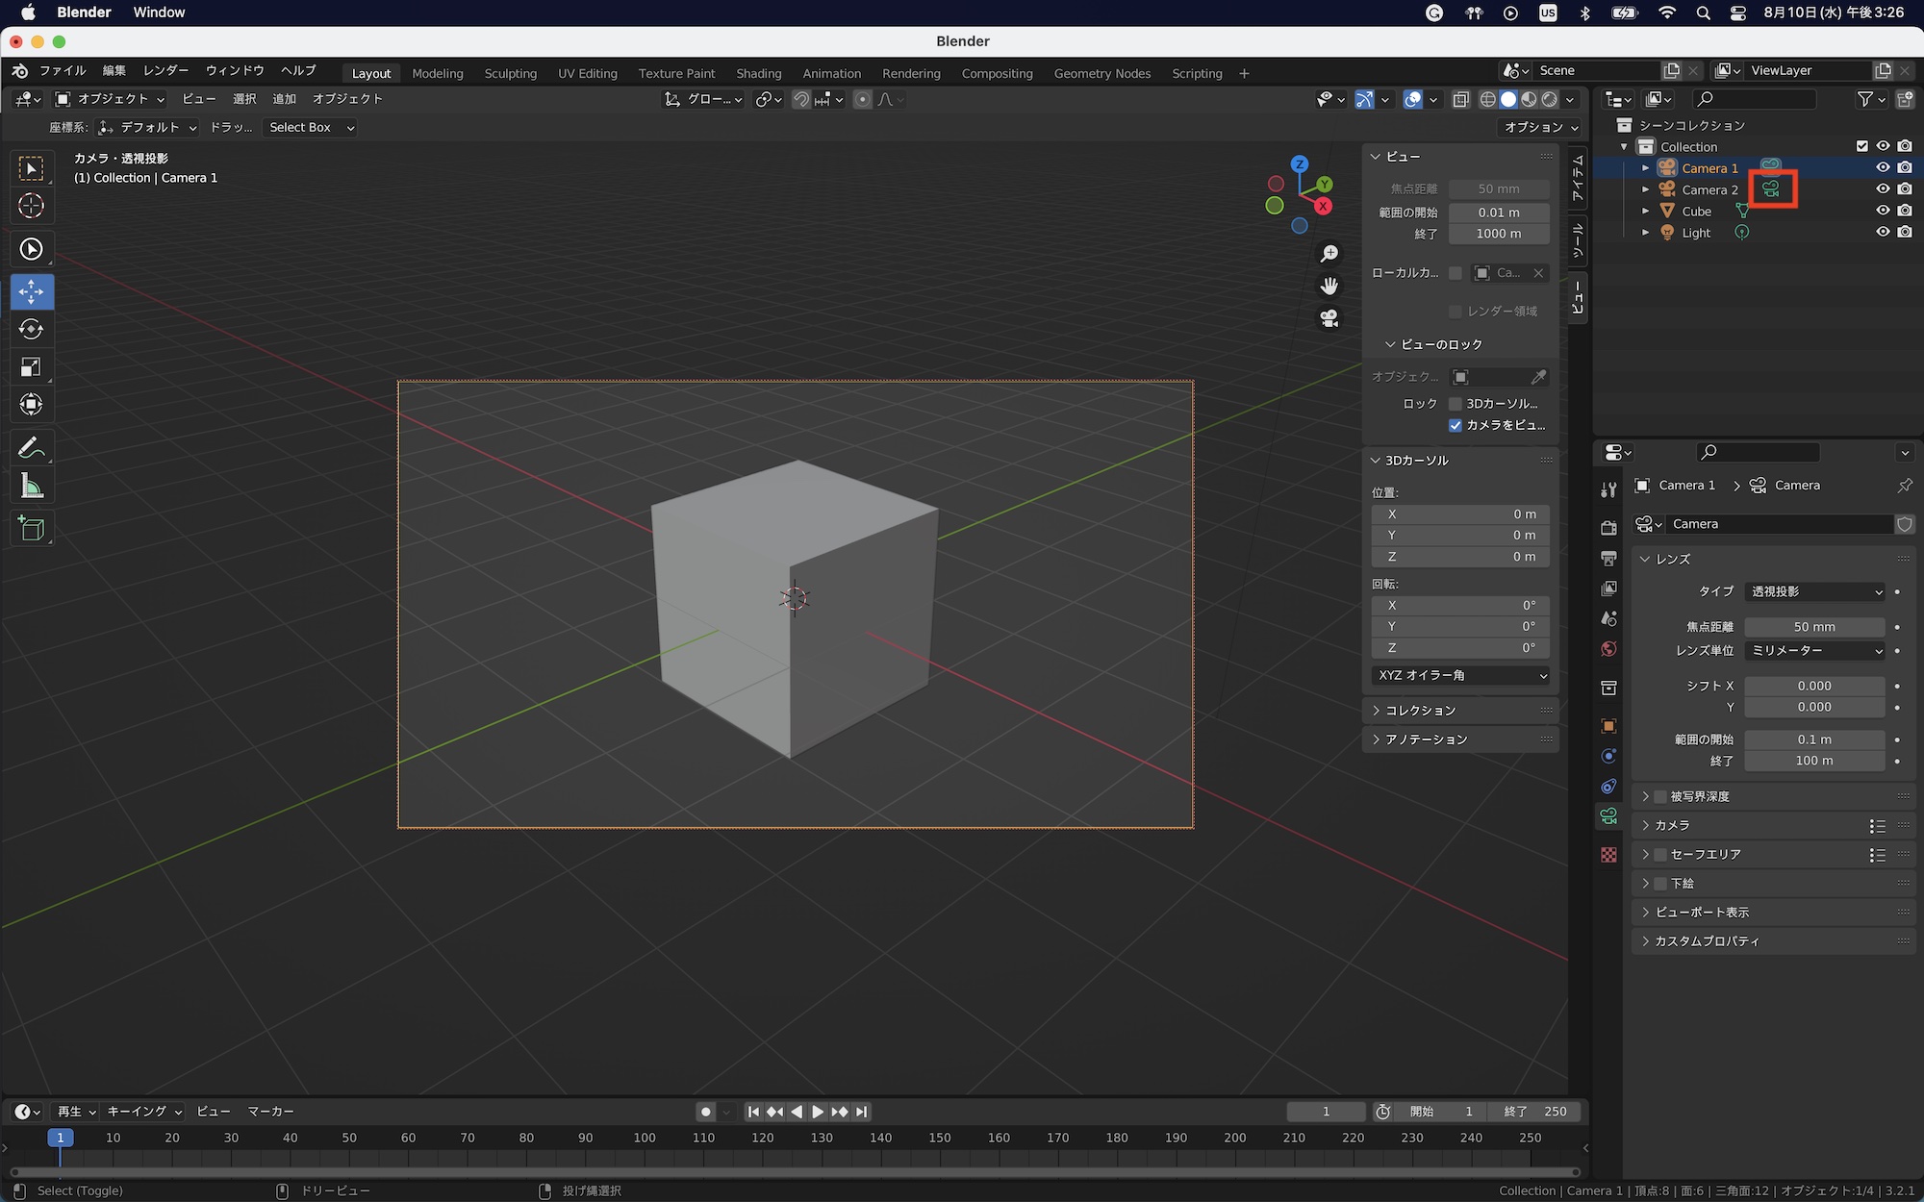Click the camera focal length 50 mm field
The height and width of the screenshot is (1202, 1924).
[x=1813, y=627]
